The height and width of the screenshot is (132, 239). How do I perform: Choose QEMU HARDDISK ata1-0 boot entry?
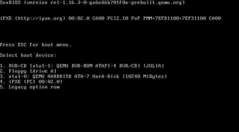click(84, 76)
